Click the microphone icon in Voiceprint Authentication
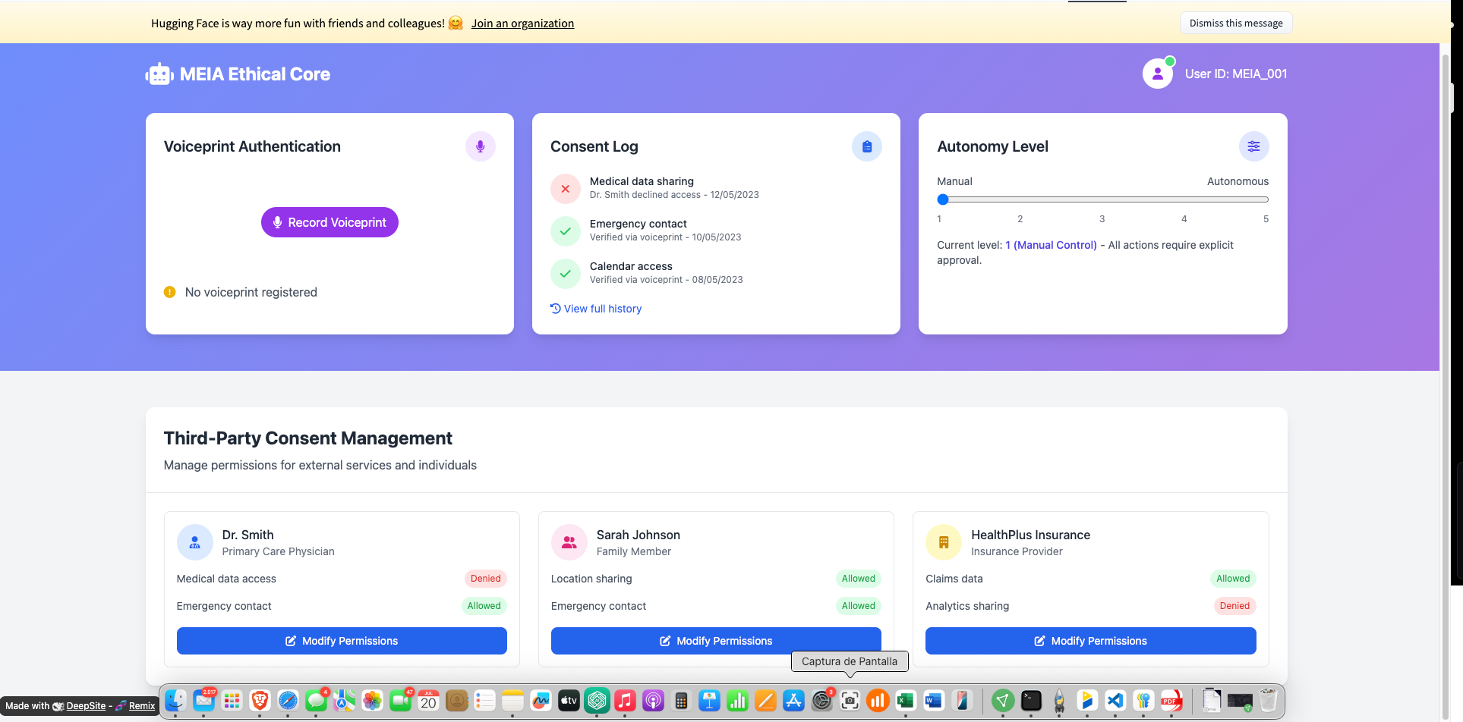The image size is (1463, 722). 480,146
